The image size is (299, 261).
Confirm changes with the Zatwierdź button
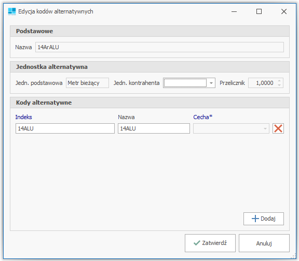click(x=210, y=243)
